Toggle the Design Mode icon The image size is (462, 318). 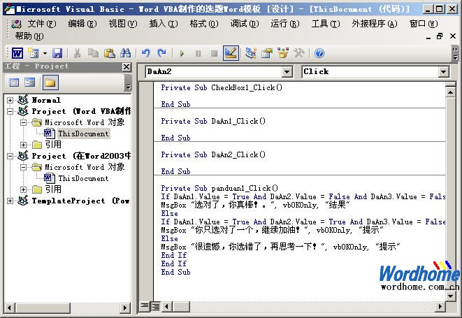pos(231,53)
